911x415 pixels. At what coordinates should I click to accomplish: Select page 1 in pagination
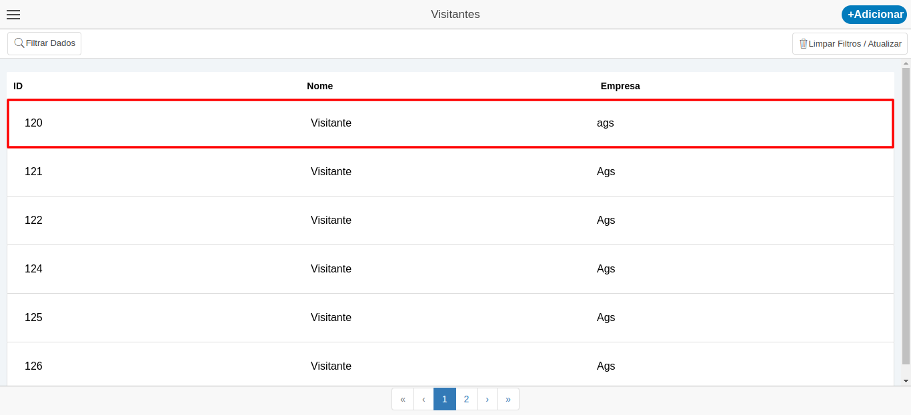point(445,399)
